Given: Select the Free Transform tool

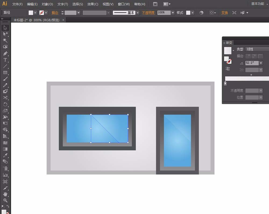Looking at the screenshot, I should coord(5,123).
